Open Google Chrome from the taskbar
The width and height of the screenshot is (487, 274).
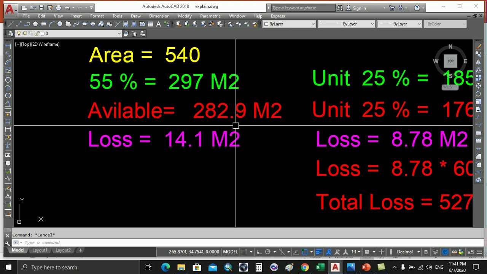click(305, 267)
